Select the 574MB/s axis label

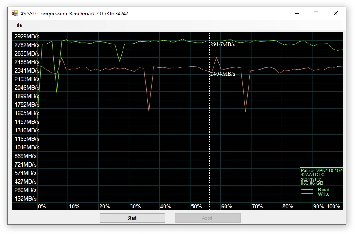[x=25, y=173]
